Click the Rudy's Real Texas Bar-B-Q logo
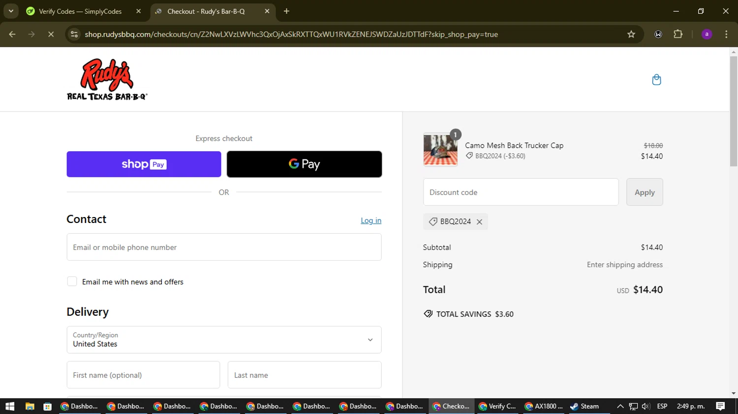 point(107,80)
